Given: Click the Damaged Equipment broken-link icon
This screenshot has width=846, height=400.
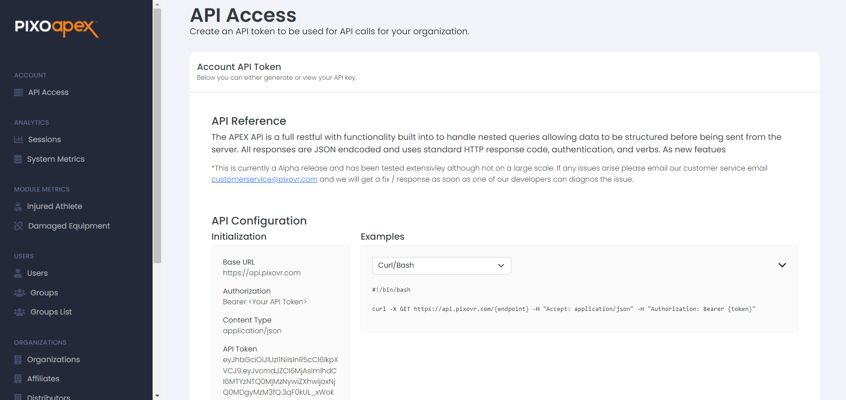Looking at the screenshot, I should [x=18, y=226].
